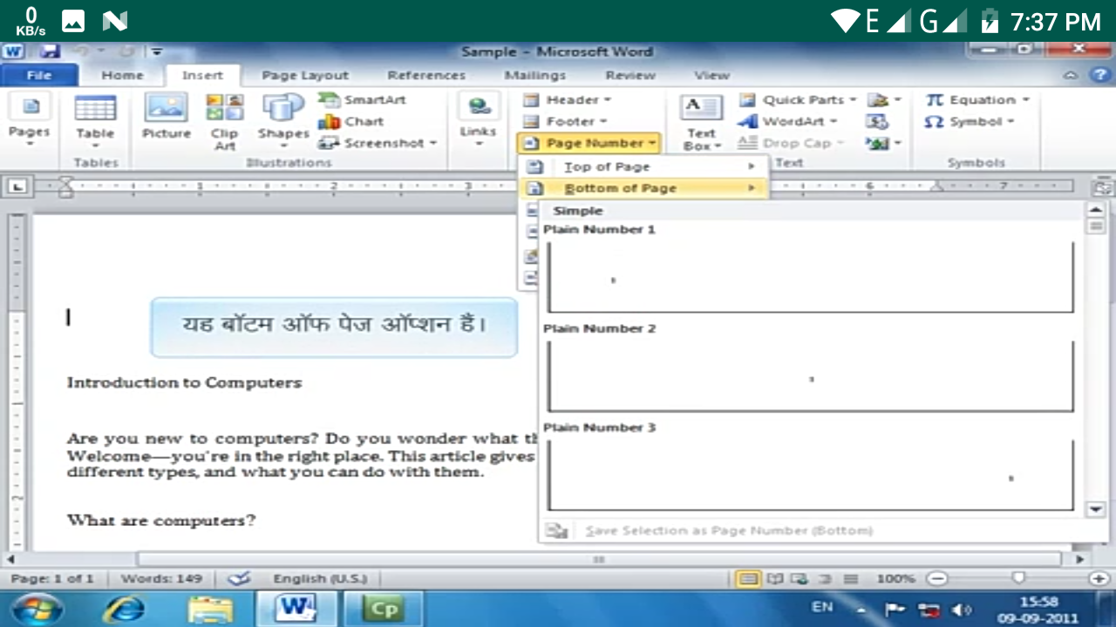Screen dimensions: 1116x627
Task: Click the proofing check icon
Action: click(238, 578)
